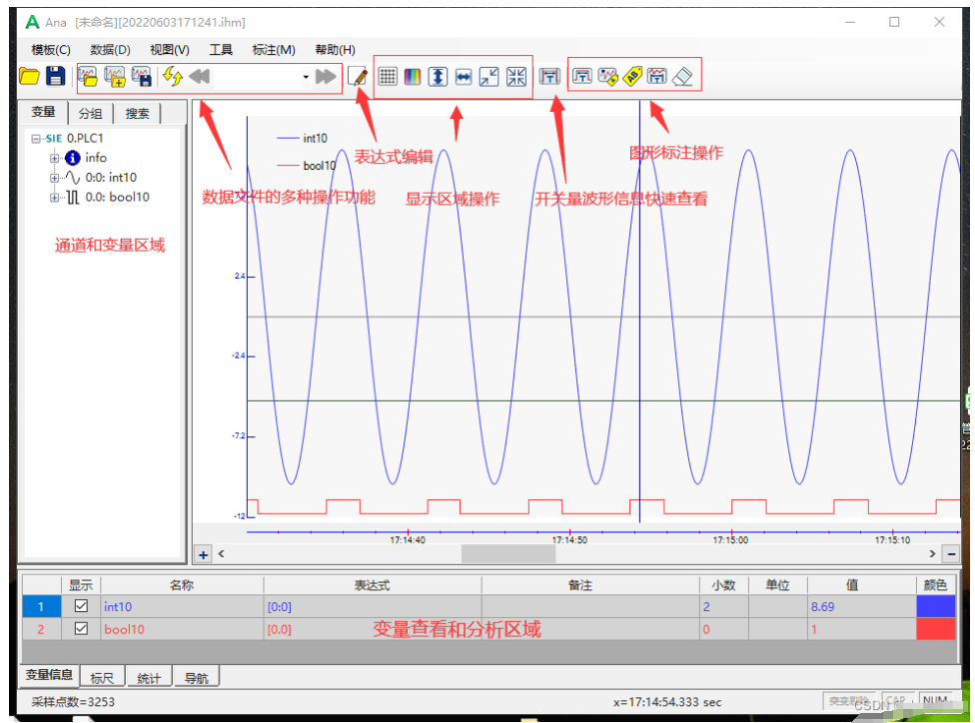Switch to the 导航 bottom tab
This screenshot has width=975, height=723.
pyautogui.click(x=196, y=678)
